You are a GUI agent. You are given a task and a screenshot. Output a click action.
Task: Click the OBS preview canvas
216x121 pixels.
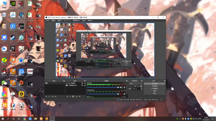pyautogui.click(x=105, y=51)
